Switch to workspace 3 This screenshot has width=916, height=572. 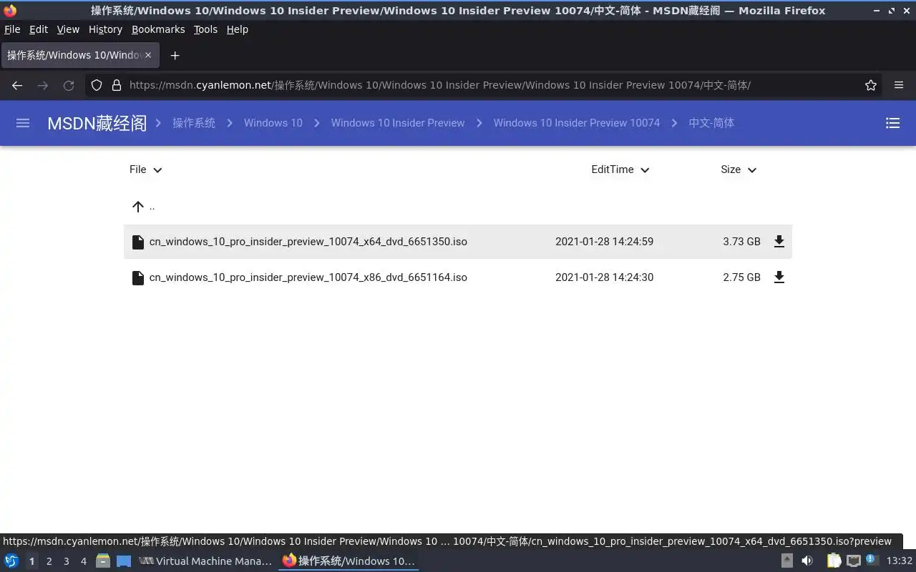(x=66, y=561)
